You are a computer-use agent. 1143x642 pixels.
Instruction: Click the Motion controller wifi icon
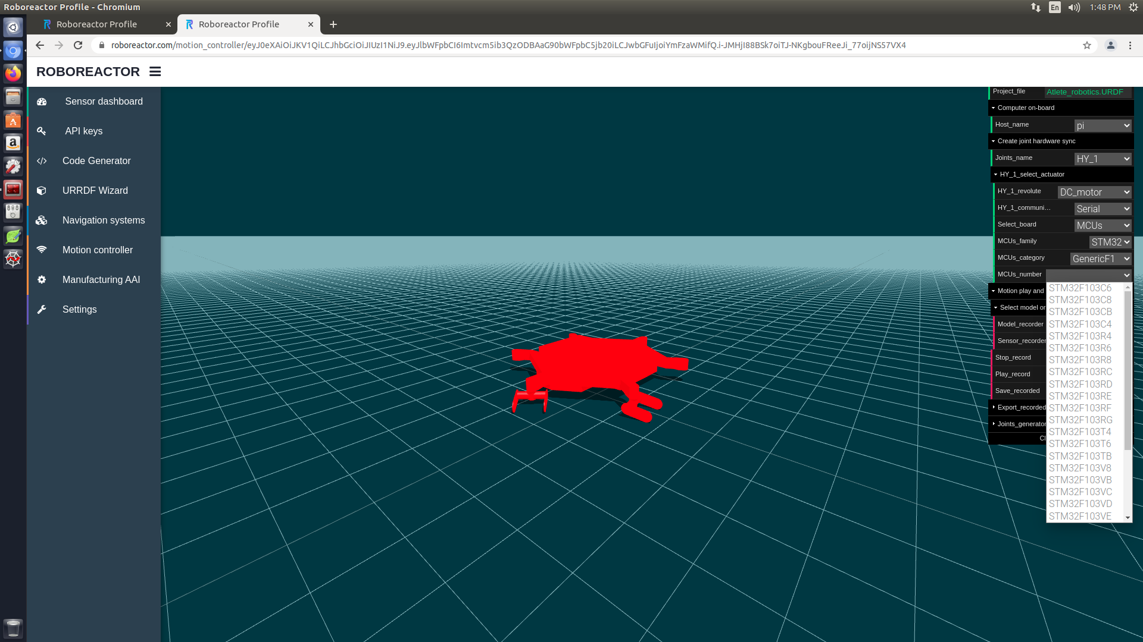click(x=42, y=250)
